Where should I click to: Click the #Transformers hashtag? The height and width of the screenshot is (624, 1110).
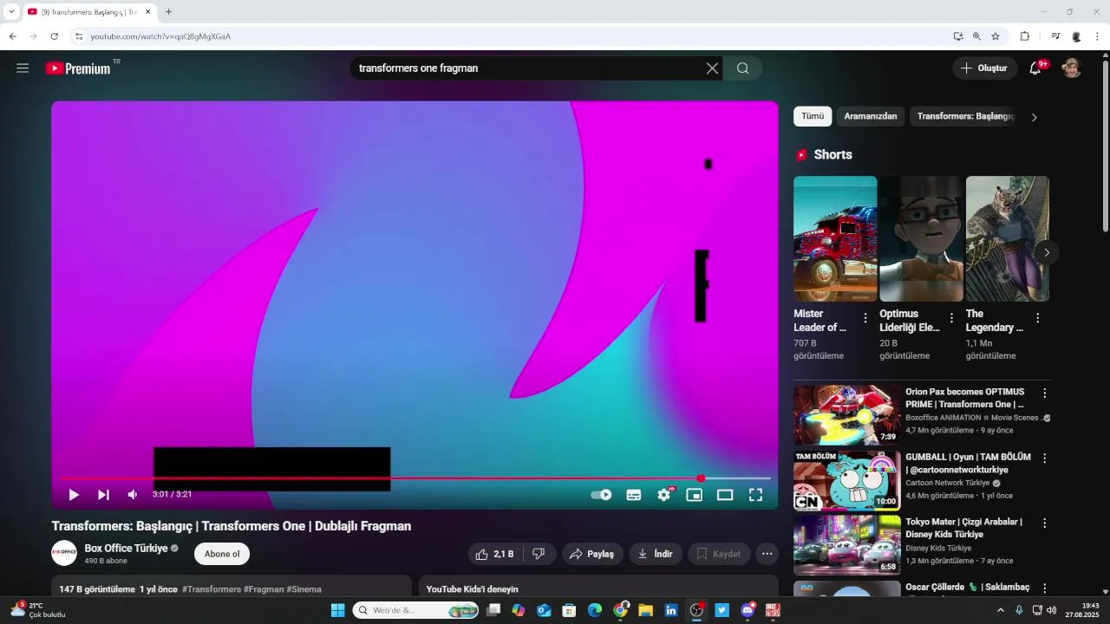(212, 589)
